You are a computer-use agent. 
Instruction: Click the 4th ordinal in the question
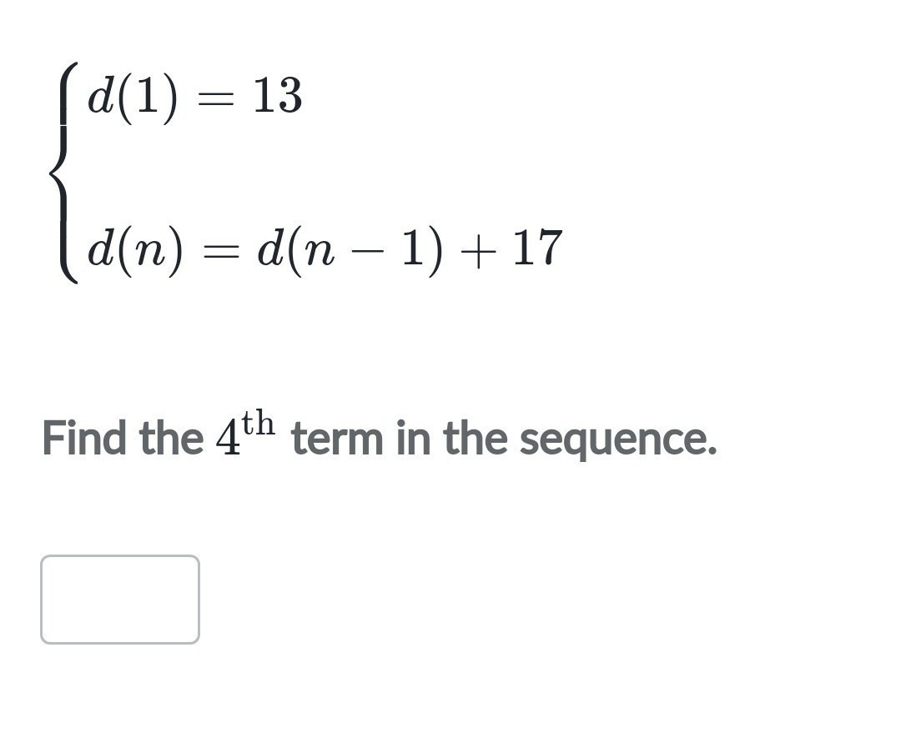(245, 433)
